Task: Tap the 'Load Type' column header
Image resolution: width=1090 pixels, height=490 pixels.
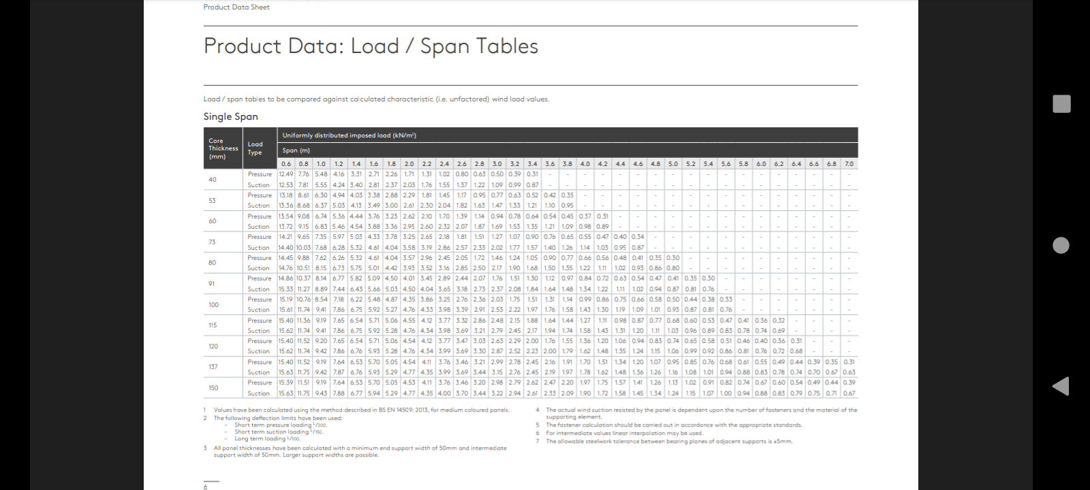Action: pyautogui.click(x=260, y=148)
